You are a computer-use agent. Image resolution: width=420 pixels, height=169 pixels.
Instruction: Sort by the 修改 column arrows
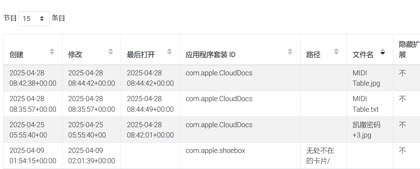[111, 52]
